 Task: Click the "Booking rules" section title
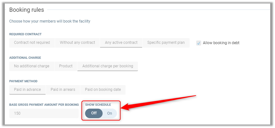pos(26,10)
